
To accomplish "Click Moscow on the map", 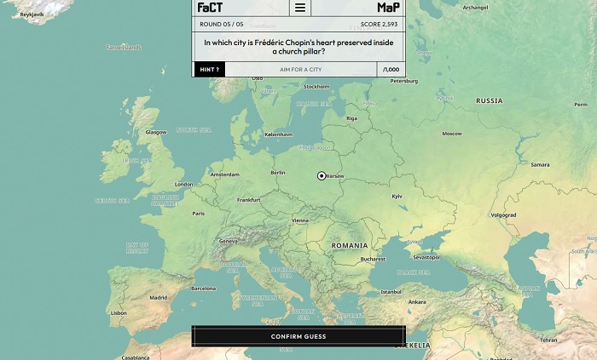I will (x=452, y=134).
